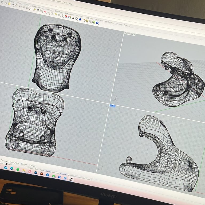This screenshot has width=205, height=205.
Task: Switch to the Transform toolbar tab
Action: [49, 9]
